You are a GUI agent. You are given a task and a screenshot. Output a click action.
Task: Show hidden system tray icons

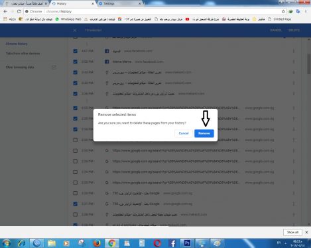click(286, 243)
